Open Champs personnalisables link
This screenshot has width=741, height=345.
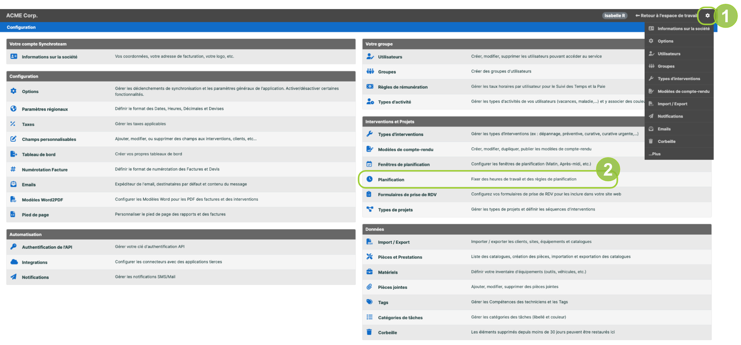pos(49,139)
